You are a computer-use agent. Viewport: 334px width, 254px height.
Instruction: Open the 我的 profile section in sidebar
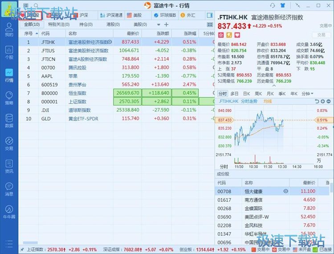pos(9,29)
